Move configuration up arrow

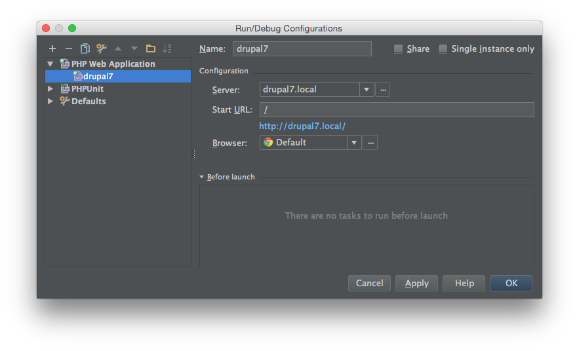click(118, 48)
